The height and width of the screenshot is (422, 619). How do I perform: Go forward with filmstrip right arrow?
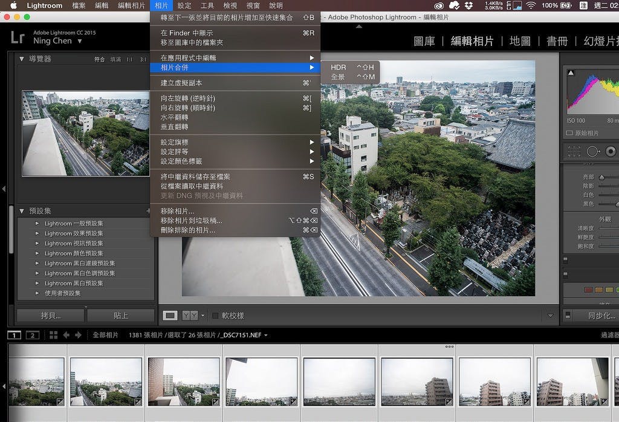78,335
